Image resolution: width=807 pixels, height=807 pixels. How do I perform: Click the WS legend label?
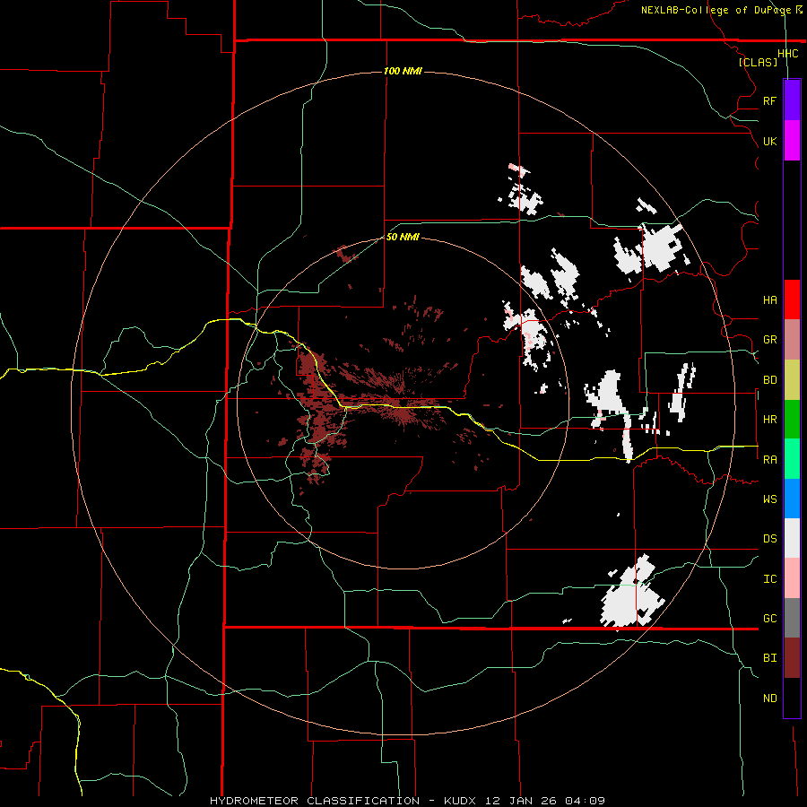tap(769, 499)
